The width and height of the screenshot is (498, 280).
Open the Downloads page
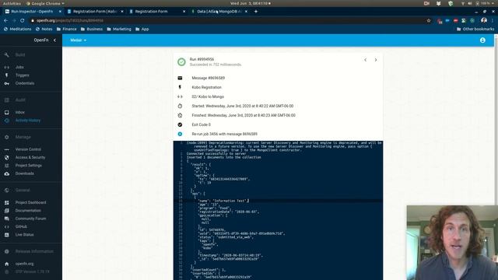tap(24, 173)
